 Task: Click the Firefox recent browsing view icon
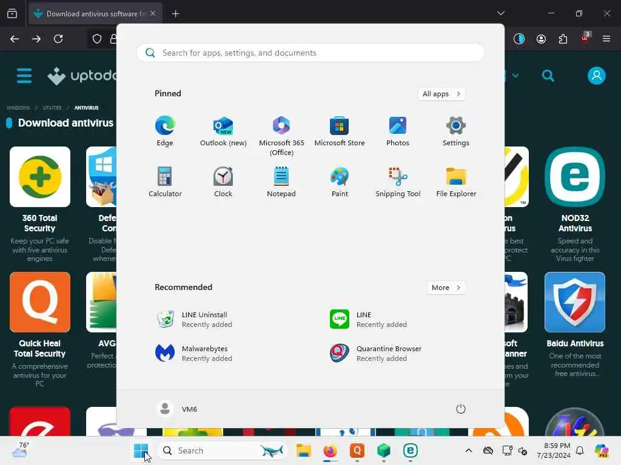(x=12, y=14)
